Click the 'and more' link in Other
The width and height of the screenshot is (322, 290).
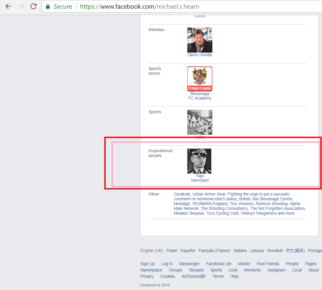286,213
